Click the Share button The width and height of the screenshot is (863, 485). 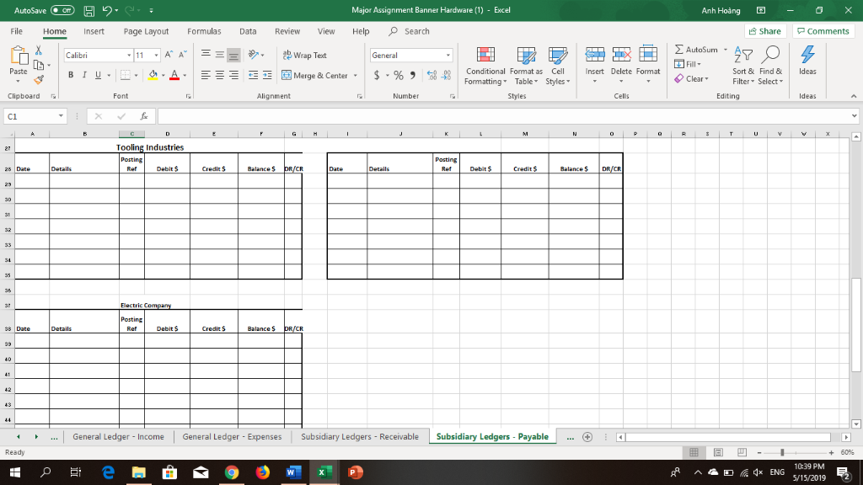(764, 30)
